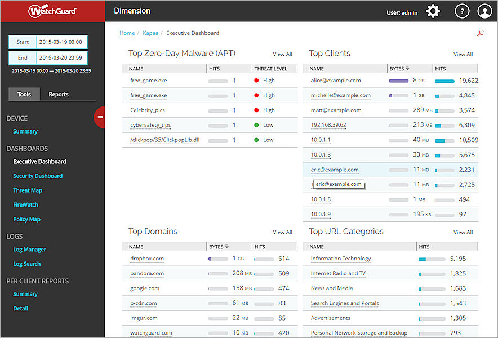Open Help using the question mark icon

(x=461, y=11)
